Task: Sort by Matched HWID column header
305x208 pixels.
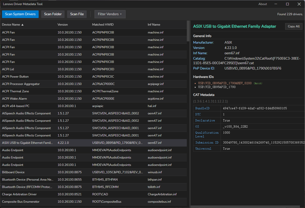Action: (x=103, y=25)
